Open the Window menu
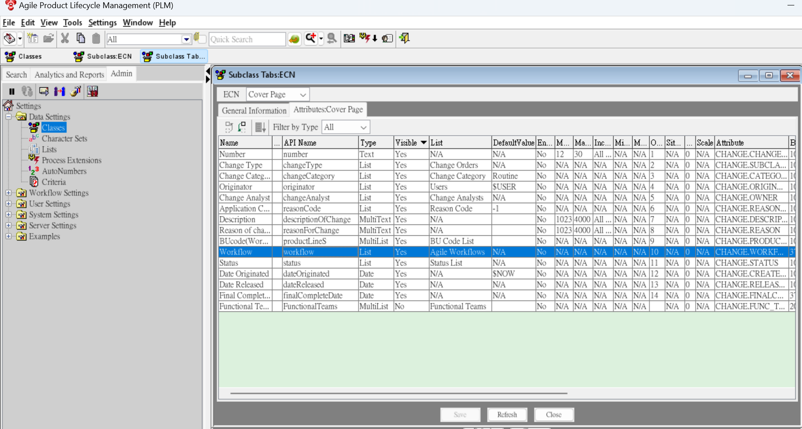The image size is (802, 429). 138,23
